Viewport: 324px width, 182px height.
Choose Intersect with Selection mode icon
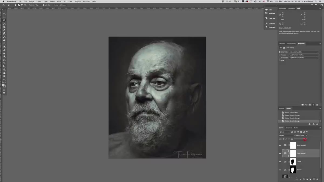pyautogui.click(x=25, y=5)
